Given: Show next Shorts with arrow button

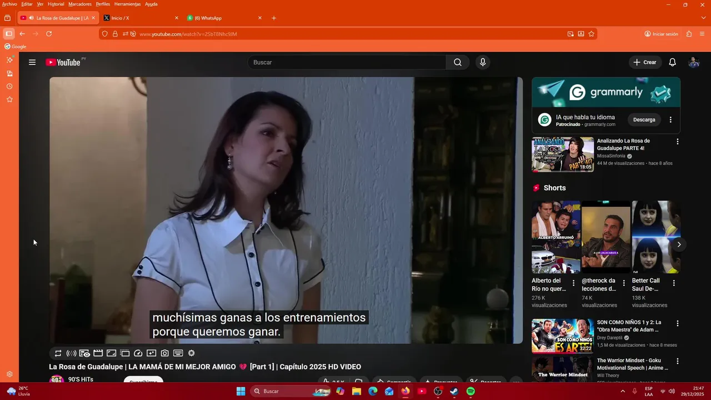Looking at the screenshot, I should point(679,244).
